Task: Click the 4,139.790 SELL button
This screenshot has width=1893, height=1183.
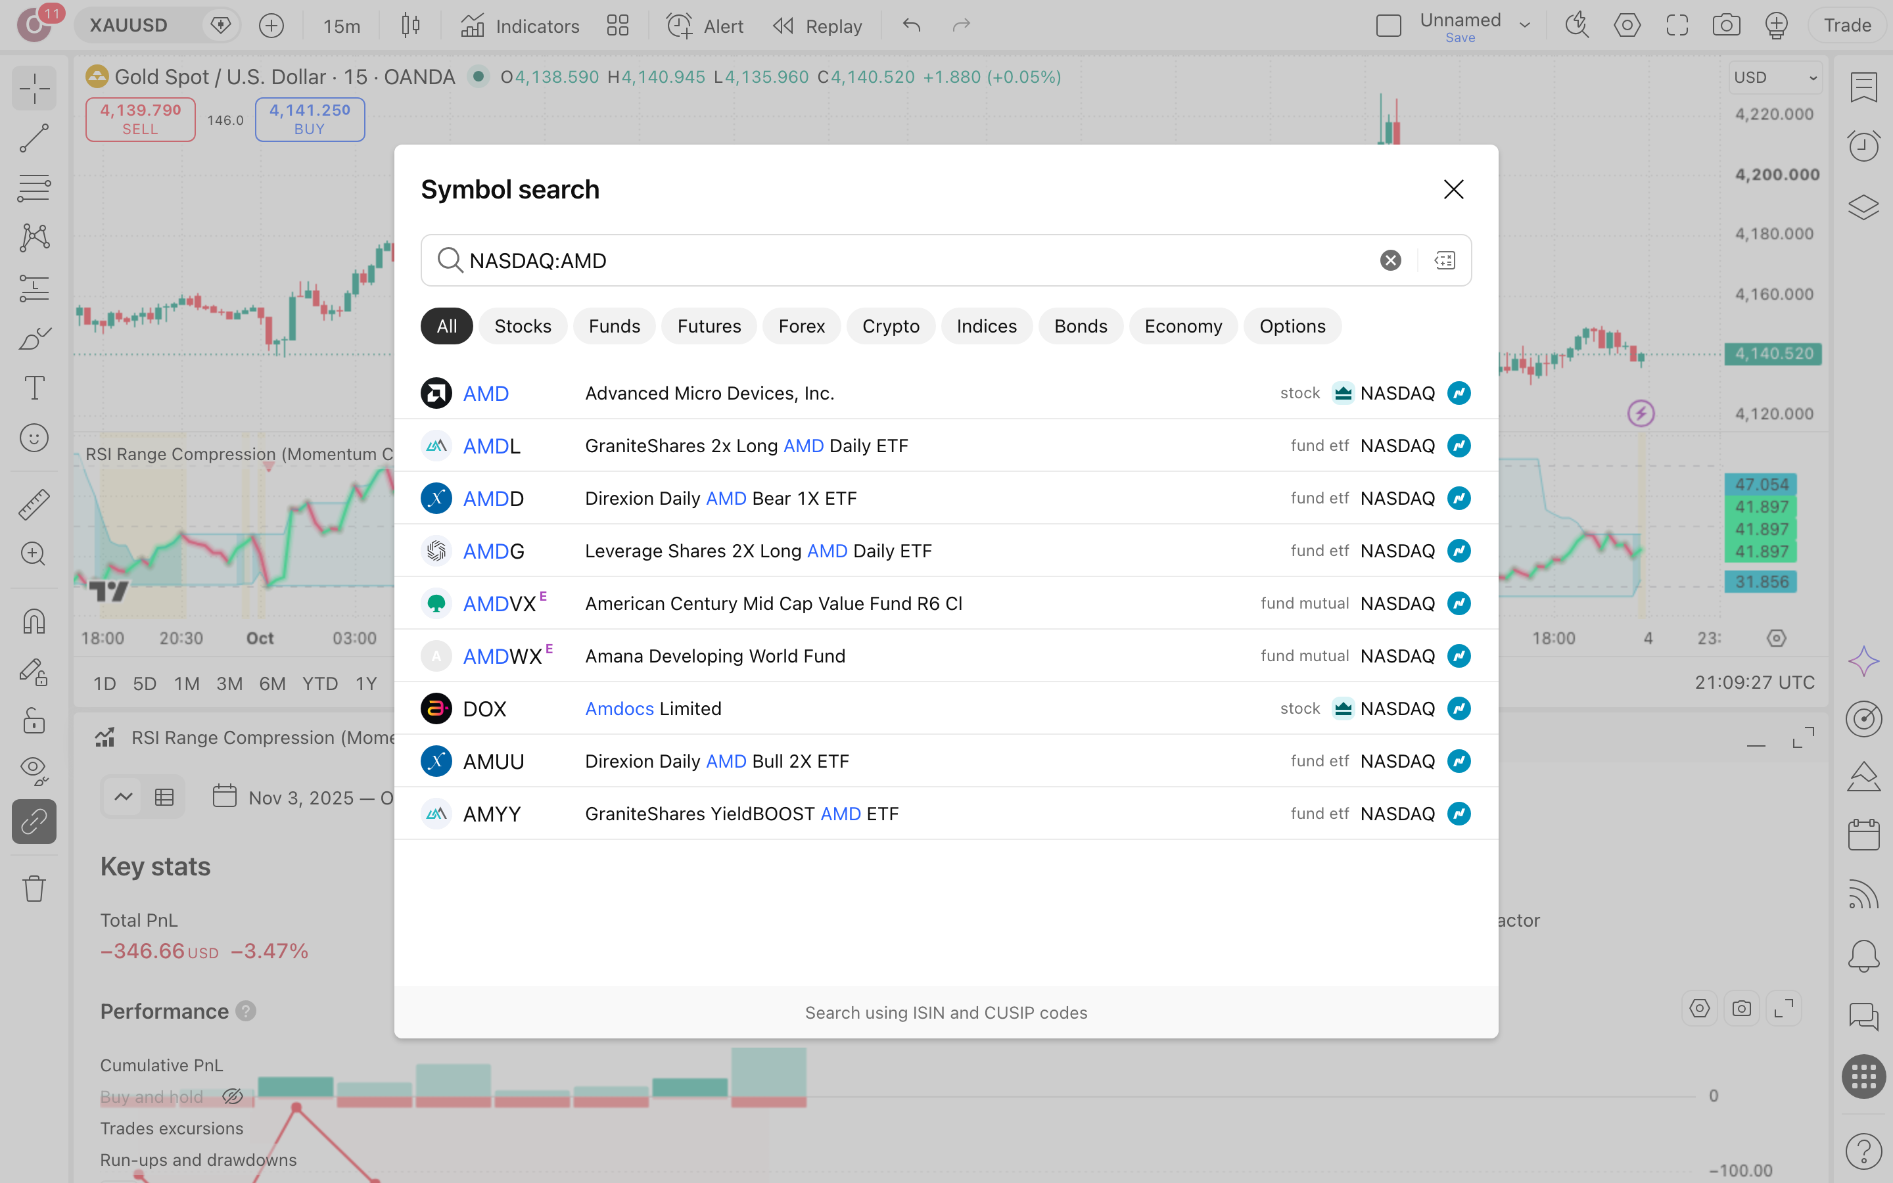Action: (141, 119)
